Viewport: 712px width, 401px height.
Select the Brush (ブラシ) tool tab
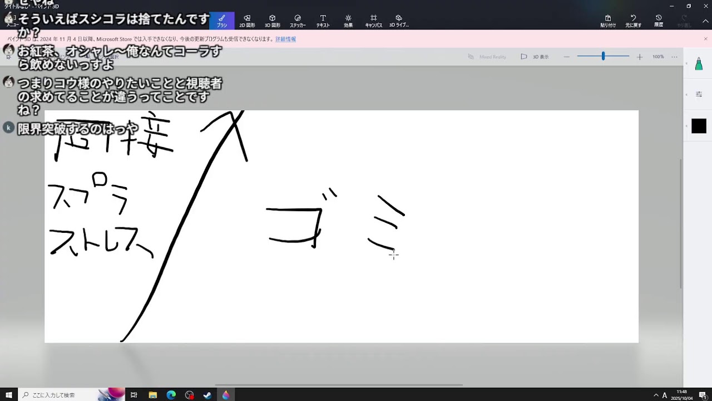click(222, 21)
